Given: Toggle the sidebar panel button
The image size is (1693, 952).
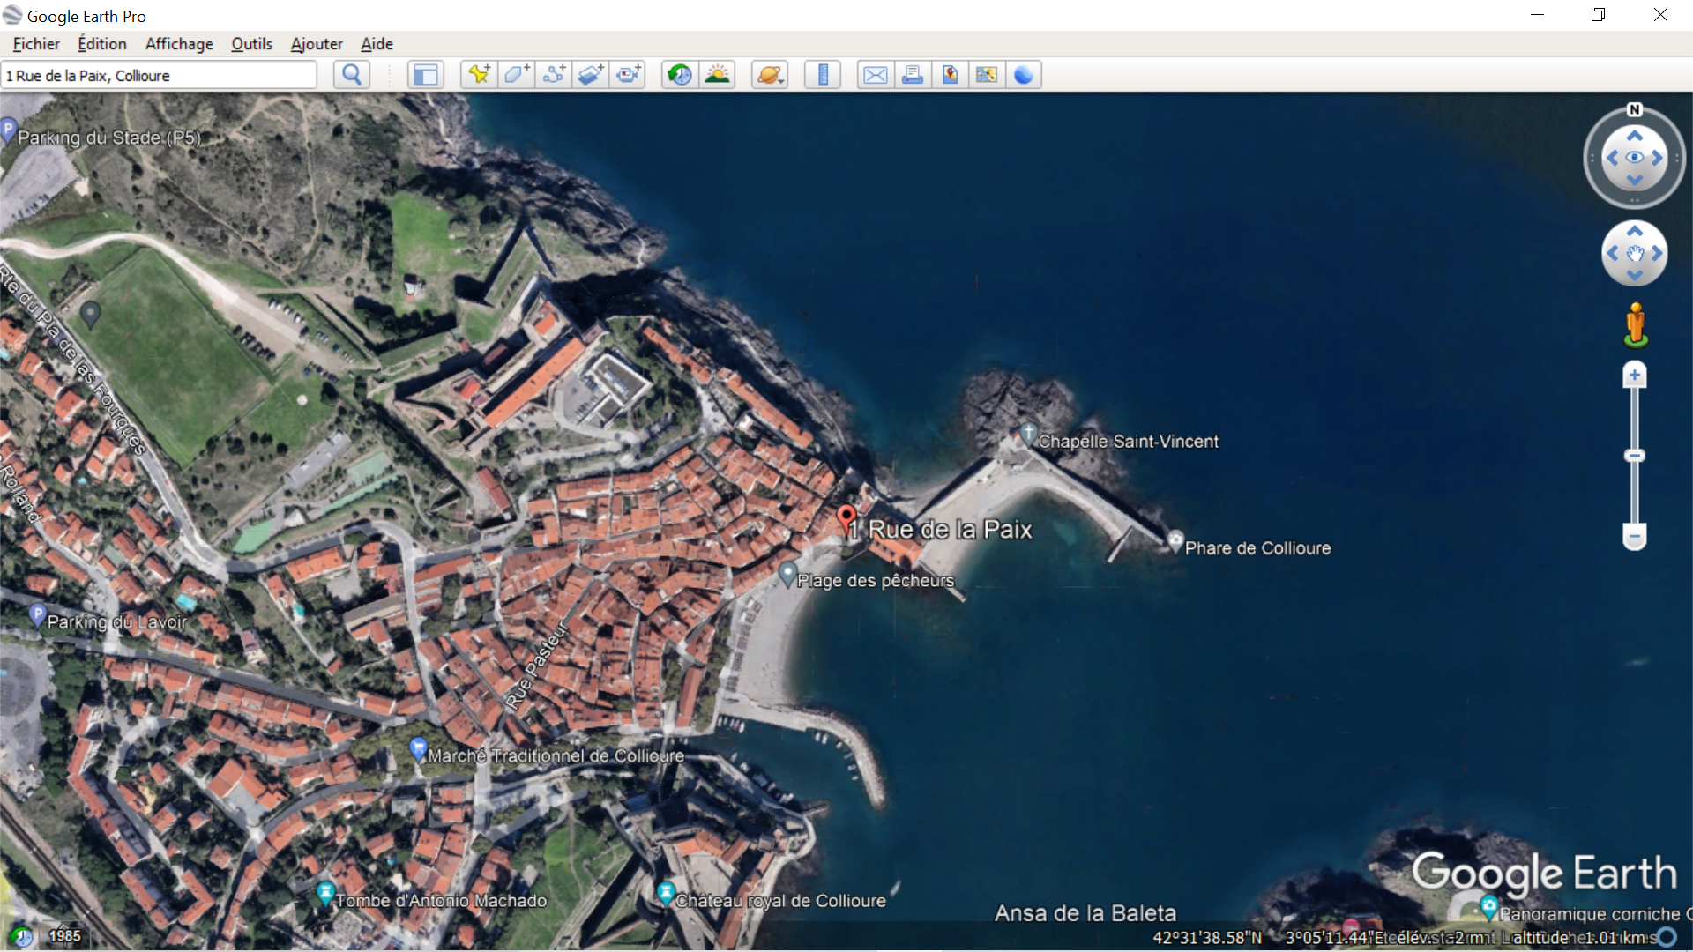Looking at the screenshot, I should (x=425, y=75).
